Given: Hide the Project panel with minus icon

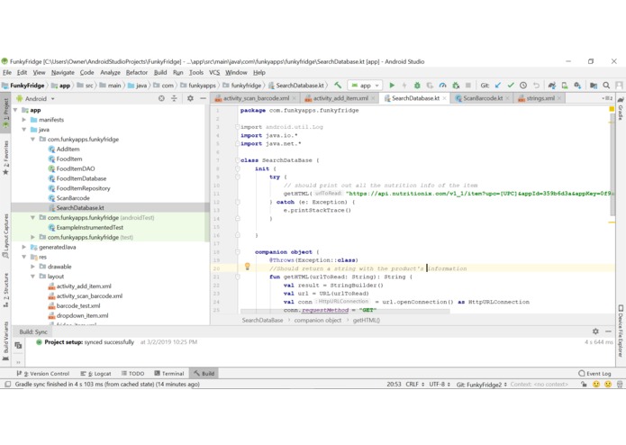Looking at the screenshot, I should (203, 98).
